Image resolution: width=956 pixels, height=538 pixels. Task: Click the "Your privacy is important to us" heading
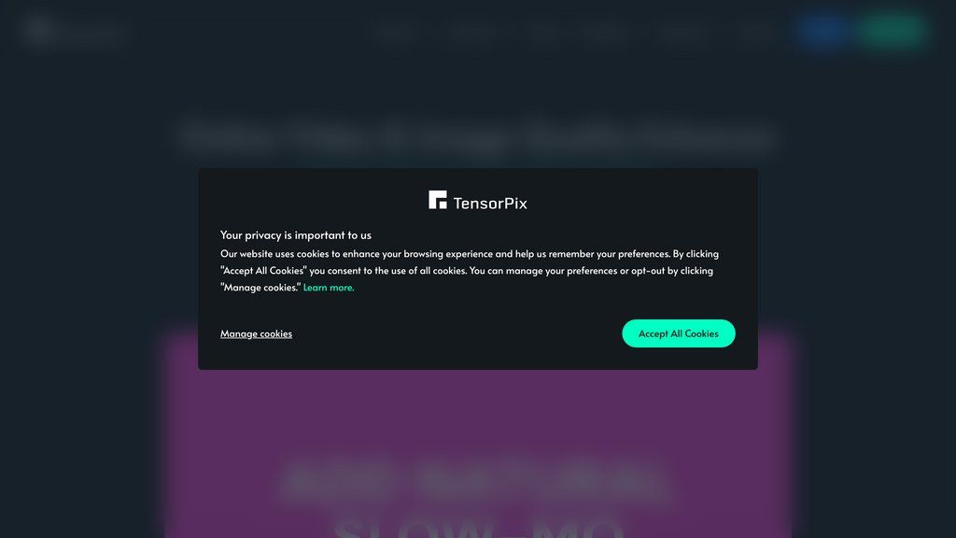click(296, 234)
